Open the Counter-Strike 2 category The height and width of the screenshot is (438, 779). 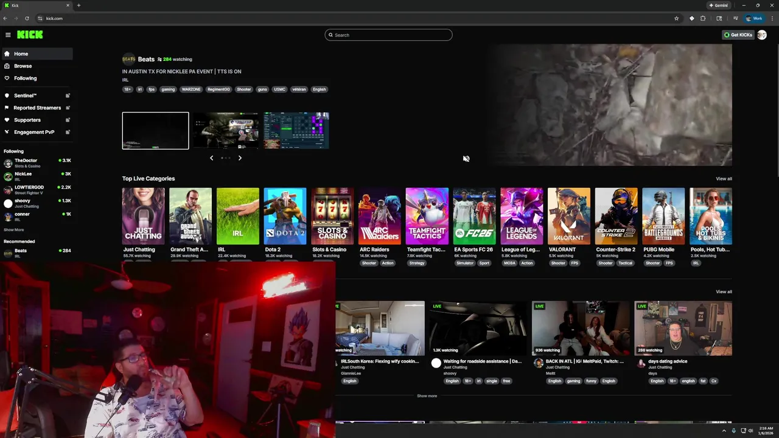click(x=616, y=216)
